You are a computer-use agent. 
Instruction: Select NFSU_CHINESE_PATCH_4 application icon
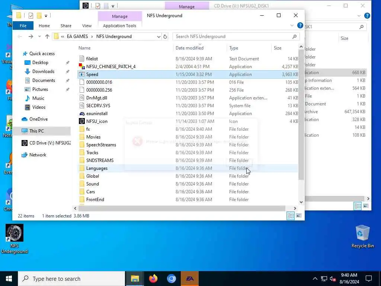click(82, 66)
